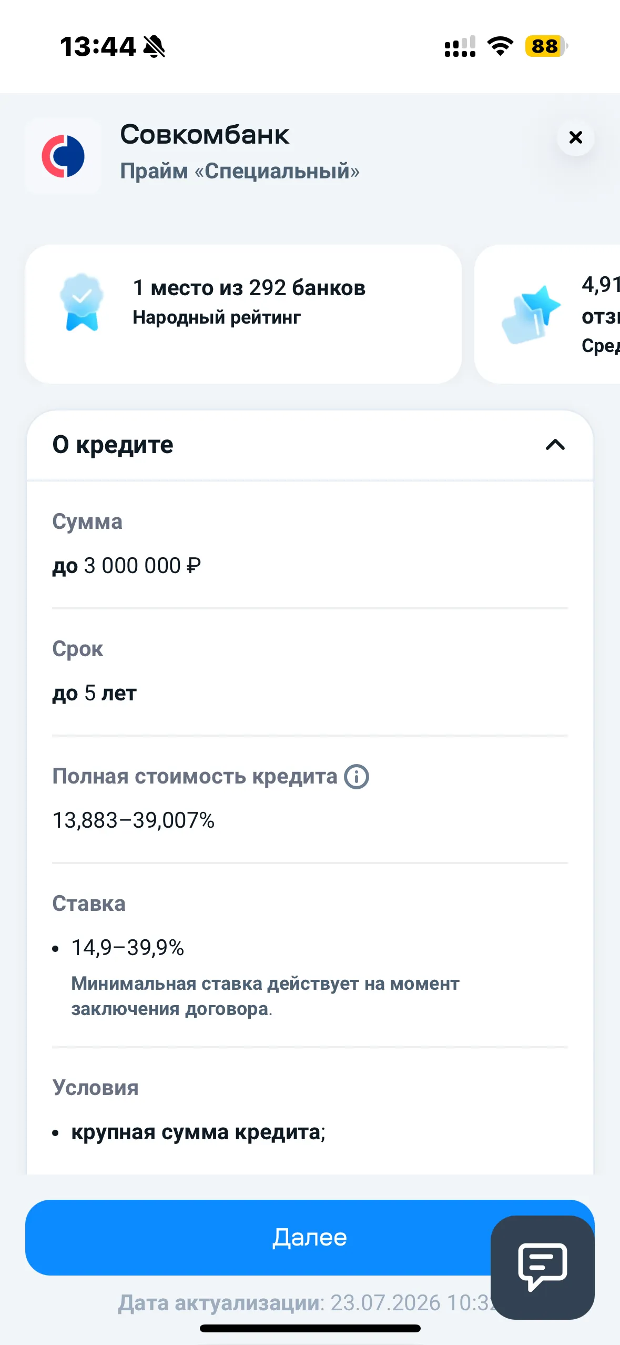
Task: Open the 4,91 reviews card
Action: point(547,314)
